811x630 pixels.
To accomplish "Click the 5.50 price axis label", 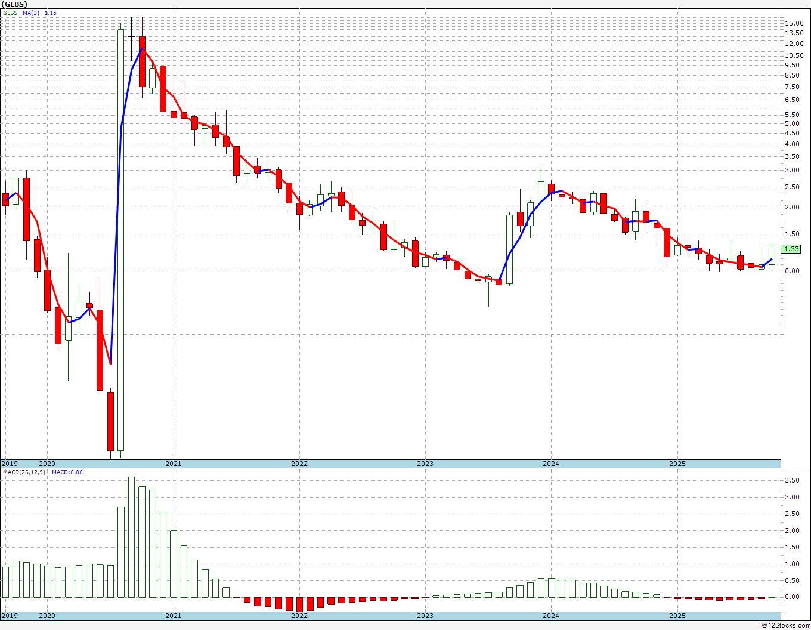I will pos(791,115).
